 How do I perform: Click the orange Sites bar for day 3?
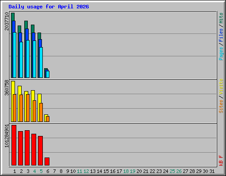pos(28,108)
